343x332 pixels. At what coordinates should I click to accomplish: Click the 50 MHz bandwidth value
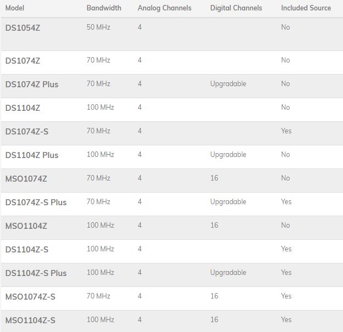point(98,27)
